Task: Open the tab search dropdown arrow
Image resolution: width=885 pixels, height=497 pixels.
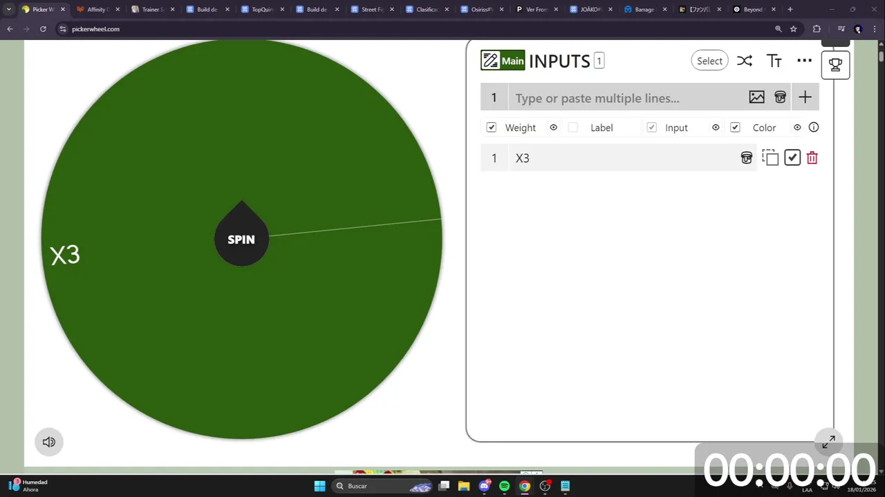Action: coord(8,10)
